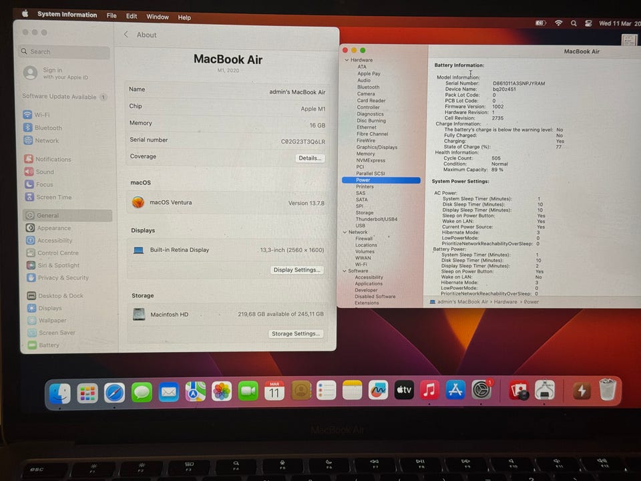Click the Wi-Fi status icon in menu bar

pyautogui.click(x=558, y=23)
